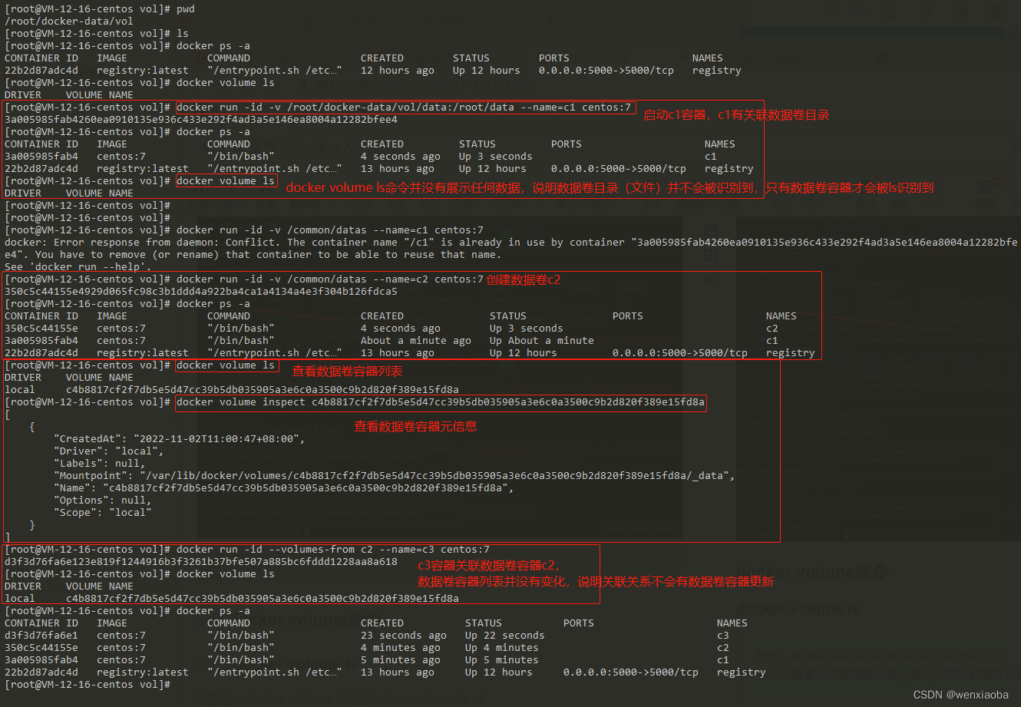
Task: Select full container ID d3f3d76fa6e123e819f1...
Action: [x=201, y=562]
